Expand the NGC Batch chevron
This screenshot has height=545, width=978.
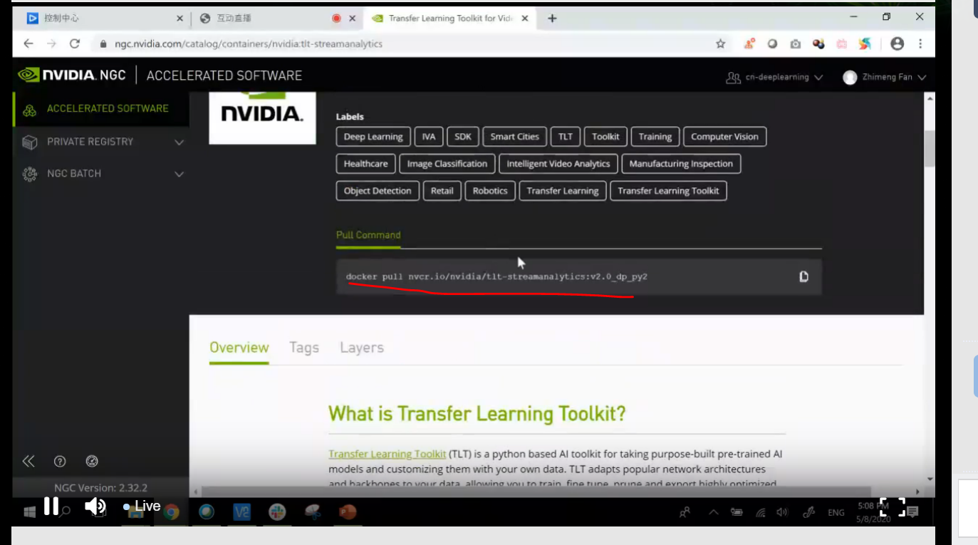pyautogui.click(x=179, y=175)
